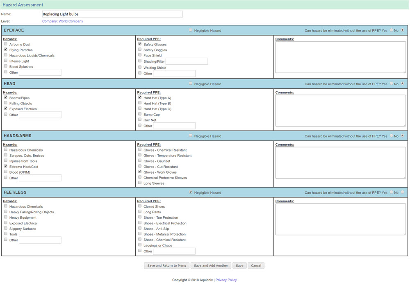This screenshot has width=410, height=285.
Task: Click Save and Return to Menu button
Action: [166, 265]
